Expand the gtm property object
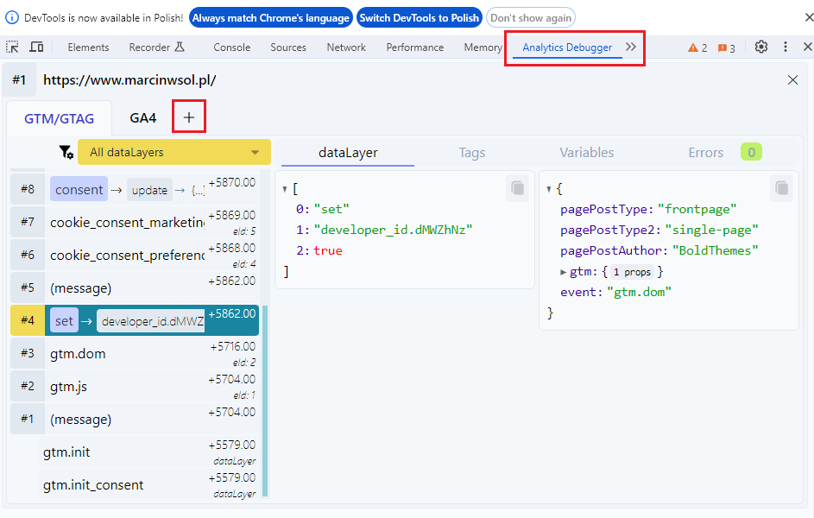Viewport: 814px width, 518px height. [564, 272]
